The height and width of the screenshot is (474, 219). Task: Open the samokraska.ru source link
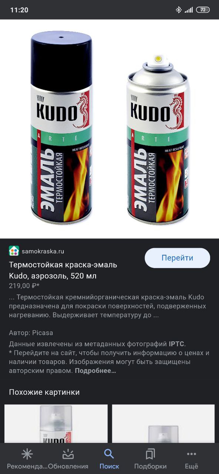43,251
